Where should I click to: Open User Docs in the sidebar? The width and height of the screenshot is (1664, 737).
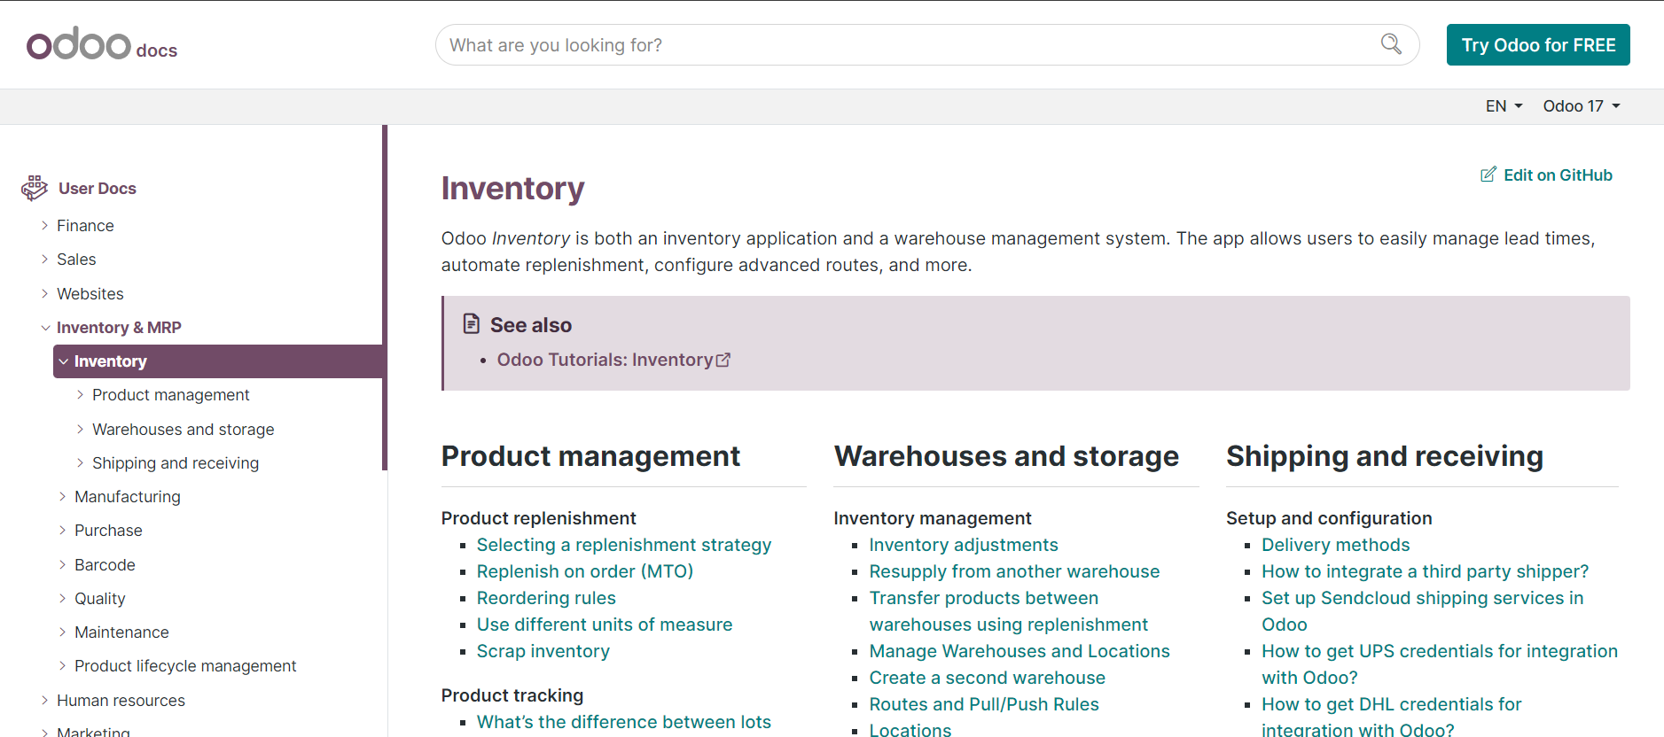(98, 189)
